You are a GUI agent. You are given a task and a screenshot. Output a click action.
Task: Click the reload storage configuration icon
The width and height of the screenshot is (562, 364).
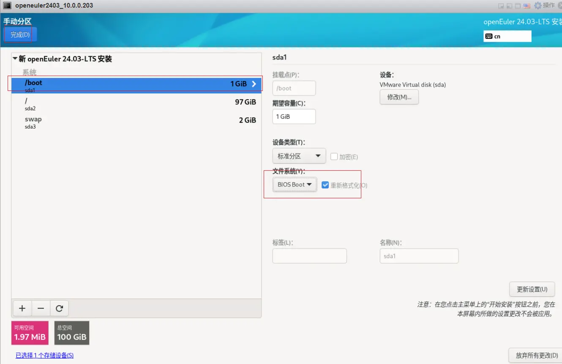[x=59, y=309]
